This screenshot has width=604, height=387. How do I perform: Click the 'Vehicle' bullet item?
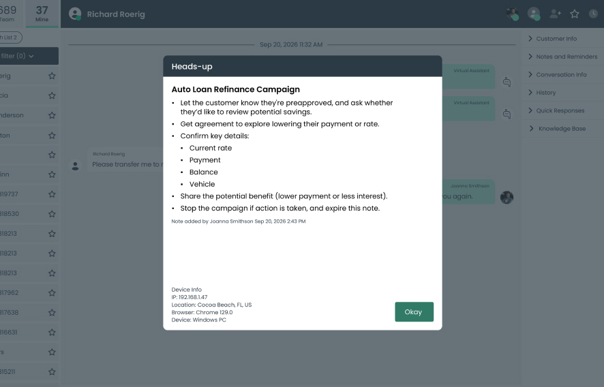click(202, 184)
